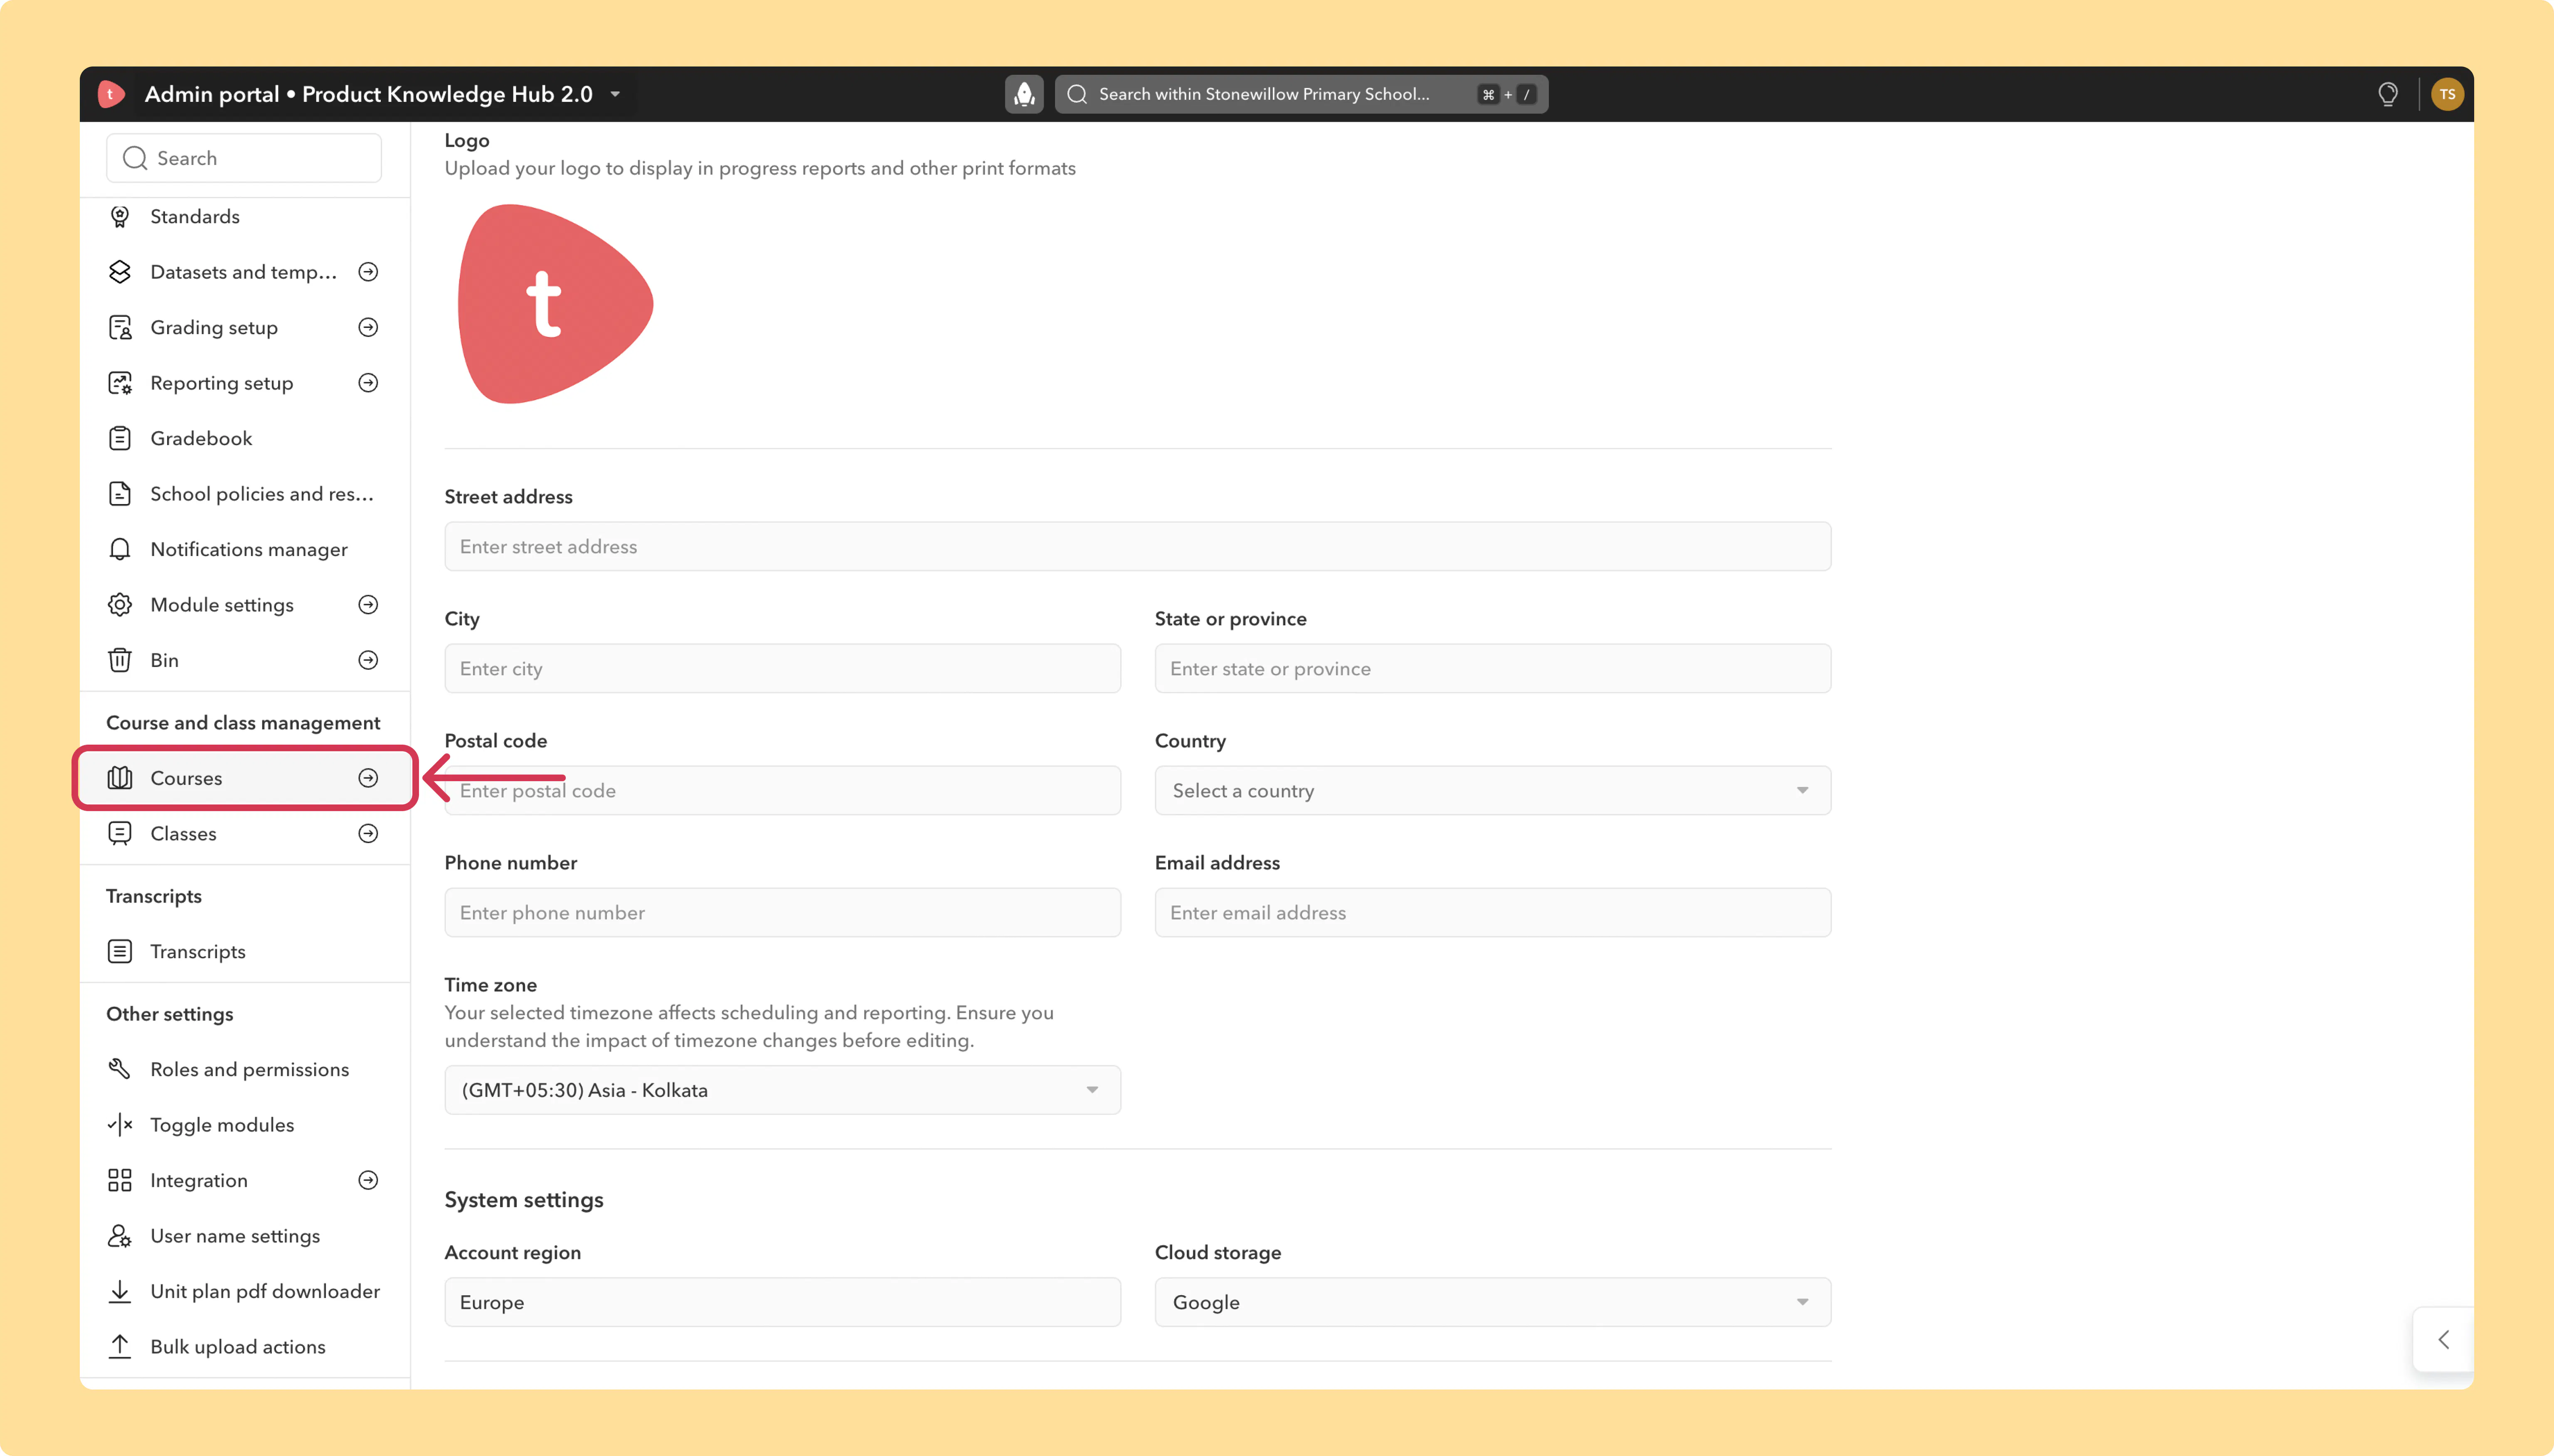The width and height of the screenshot is (2554, 1456).
Task: Collapse the side panel chevron button
Action: click(x=2443, y=1340)
